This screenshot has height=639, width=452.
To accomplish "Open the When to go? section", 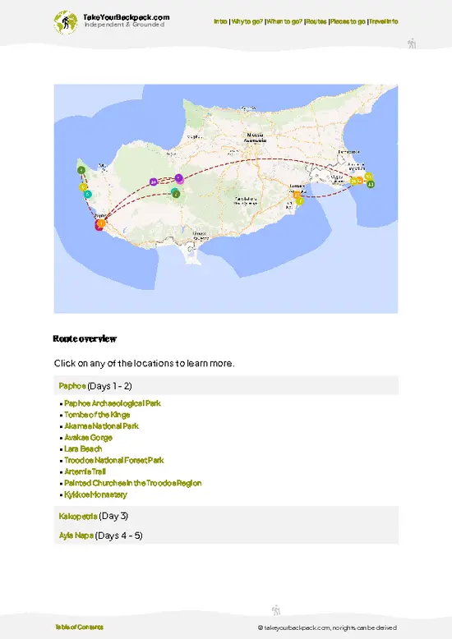I will tap(284, 21).
